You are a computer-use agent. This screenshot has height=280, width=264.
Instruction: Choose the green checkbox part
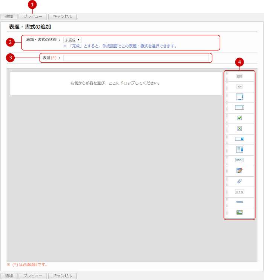[x=239, y=118]
